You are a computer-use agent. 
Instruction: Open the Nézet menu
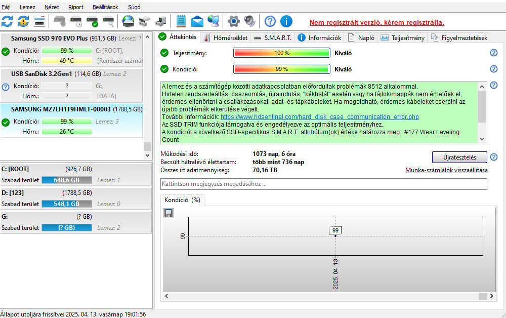click(52, 7)
